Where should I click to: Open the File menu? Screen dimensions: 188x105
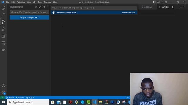[x=8, y=2]
